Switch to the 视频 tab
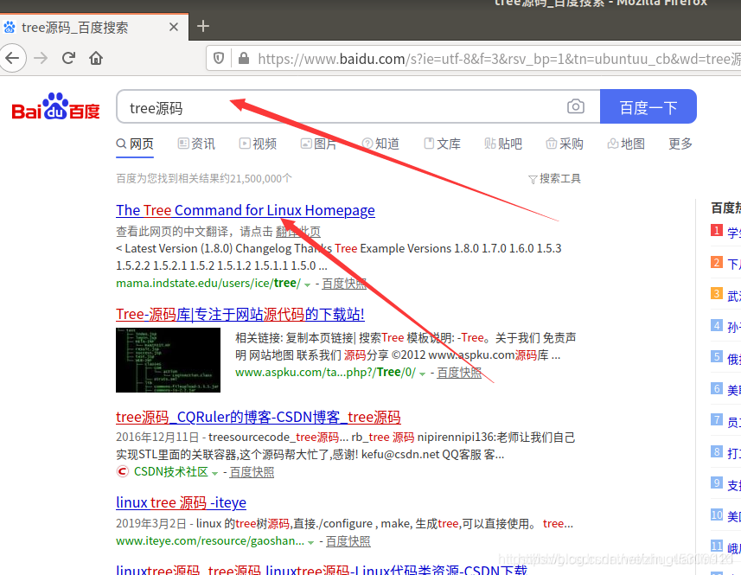This screenshot has height=575, width=741. (258, 144)
